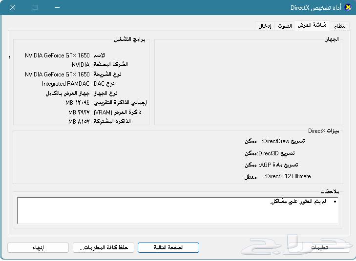Open the الصوت tab

coord(285,26)
